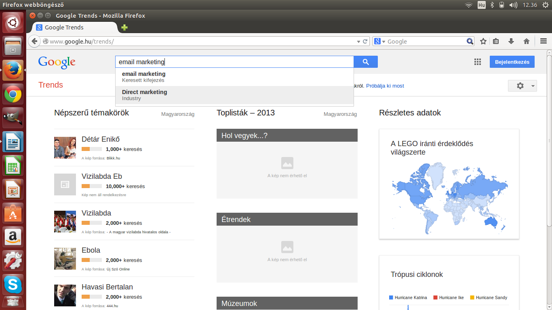Open the 'Hol vegyek...?' top list
The height and width of the screenshot is (310, 552).
[x=287, y=135]
